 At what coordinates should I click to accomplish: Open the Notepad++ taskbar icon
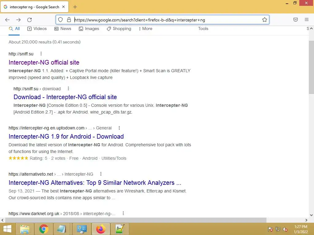pos(120,229)
